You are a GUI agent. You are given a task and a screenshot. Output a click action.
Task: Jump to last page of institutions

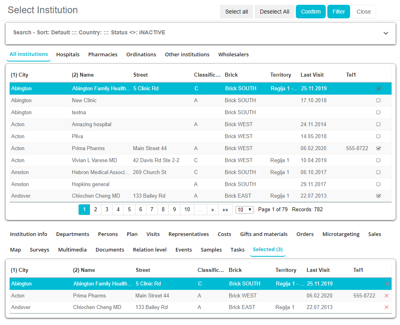(225, 210)
